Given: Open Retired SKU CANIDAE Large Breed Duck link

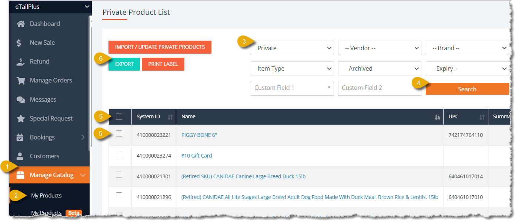Looking at the screenshot, I should point(243,176).
